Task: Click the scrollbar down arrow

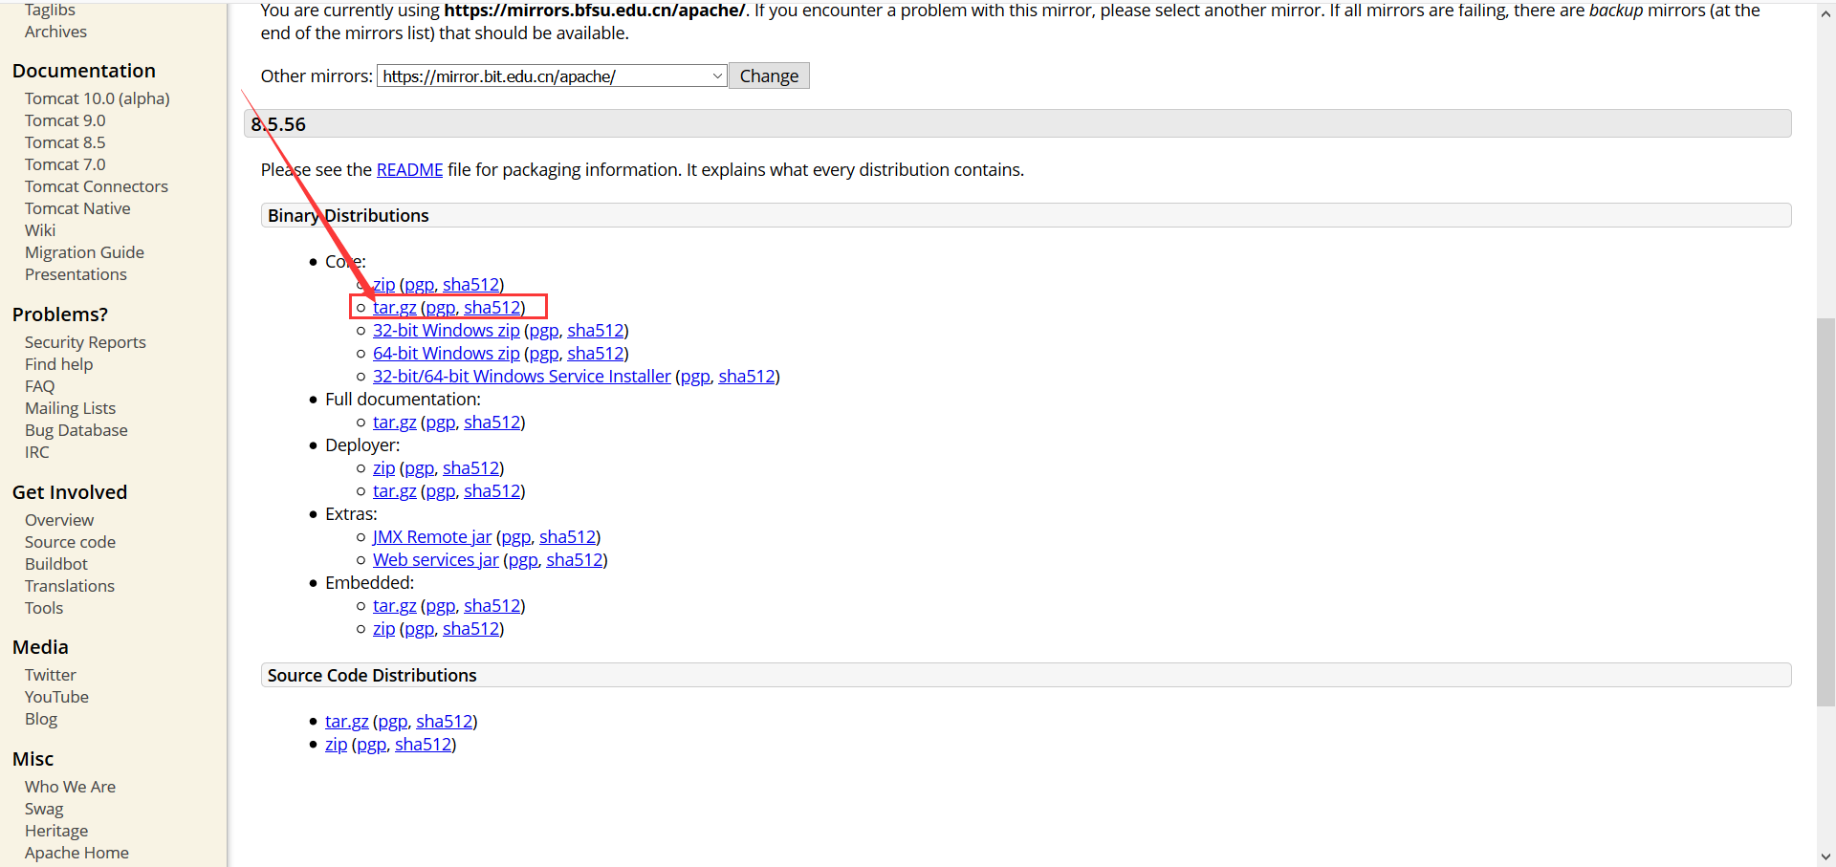Action: point(1825,857)
